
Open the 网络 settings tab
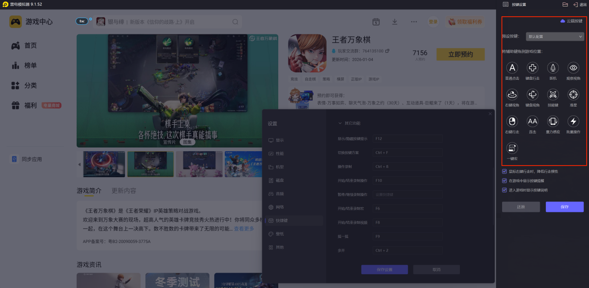point(294,207)
